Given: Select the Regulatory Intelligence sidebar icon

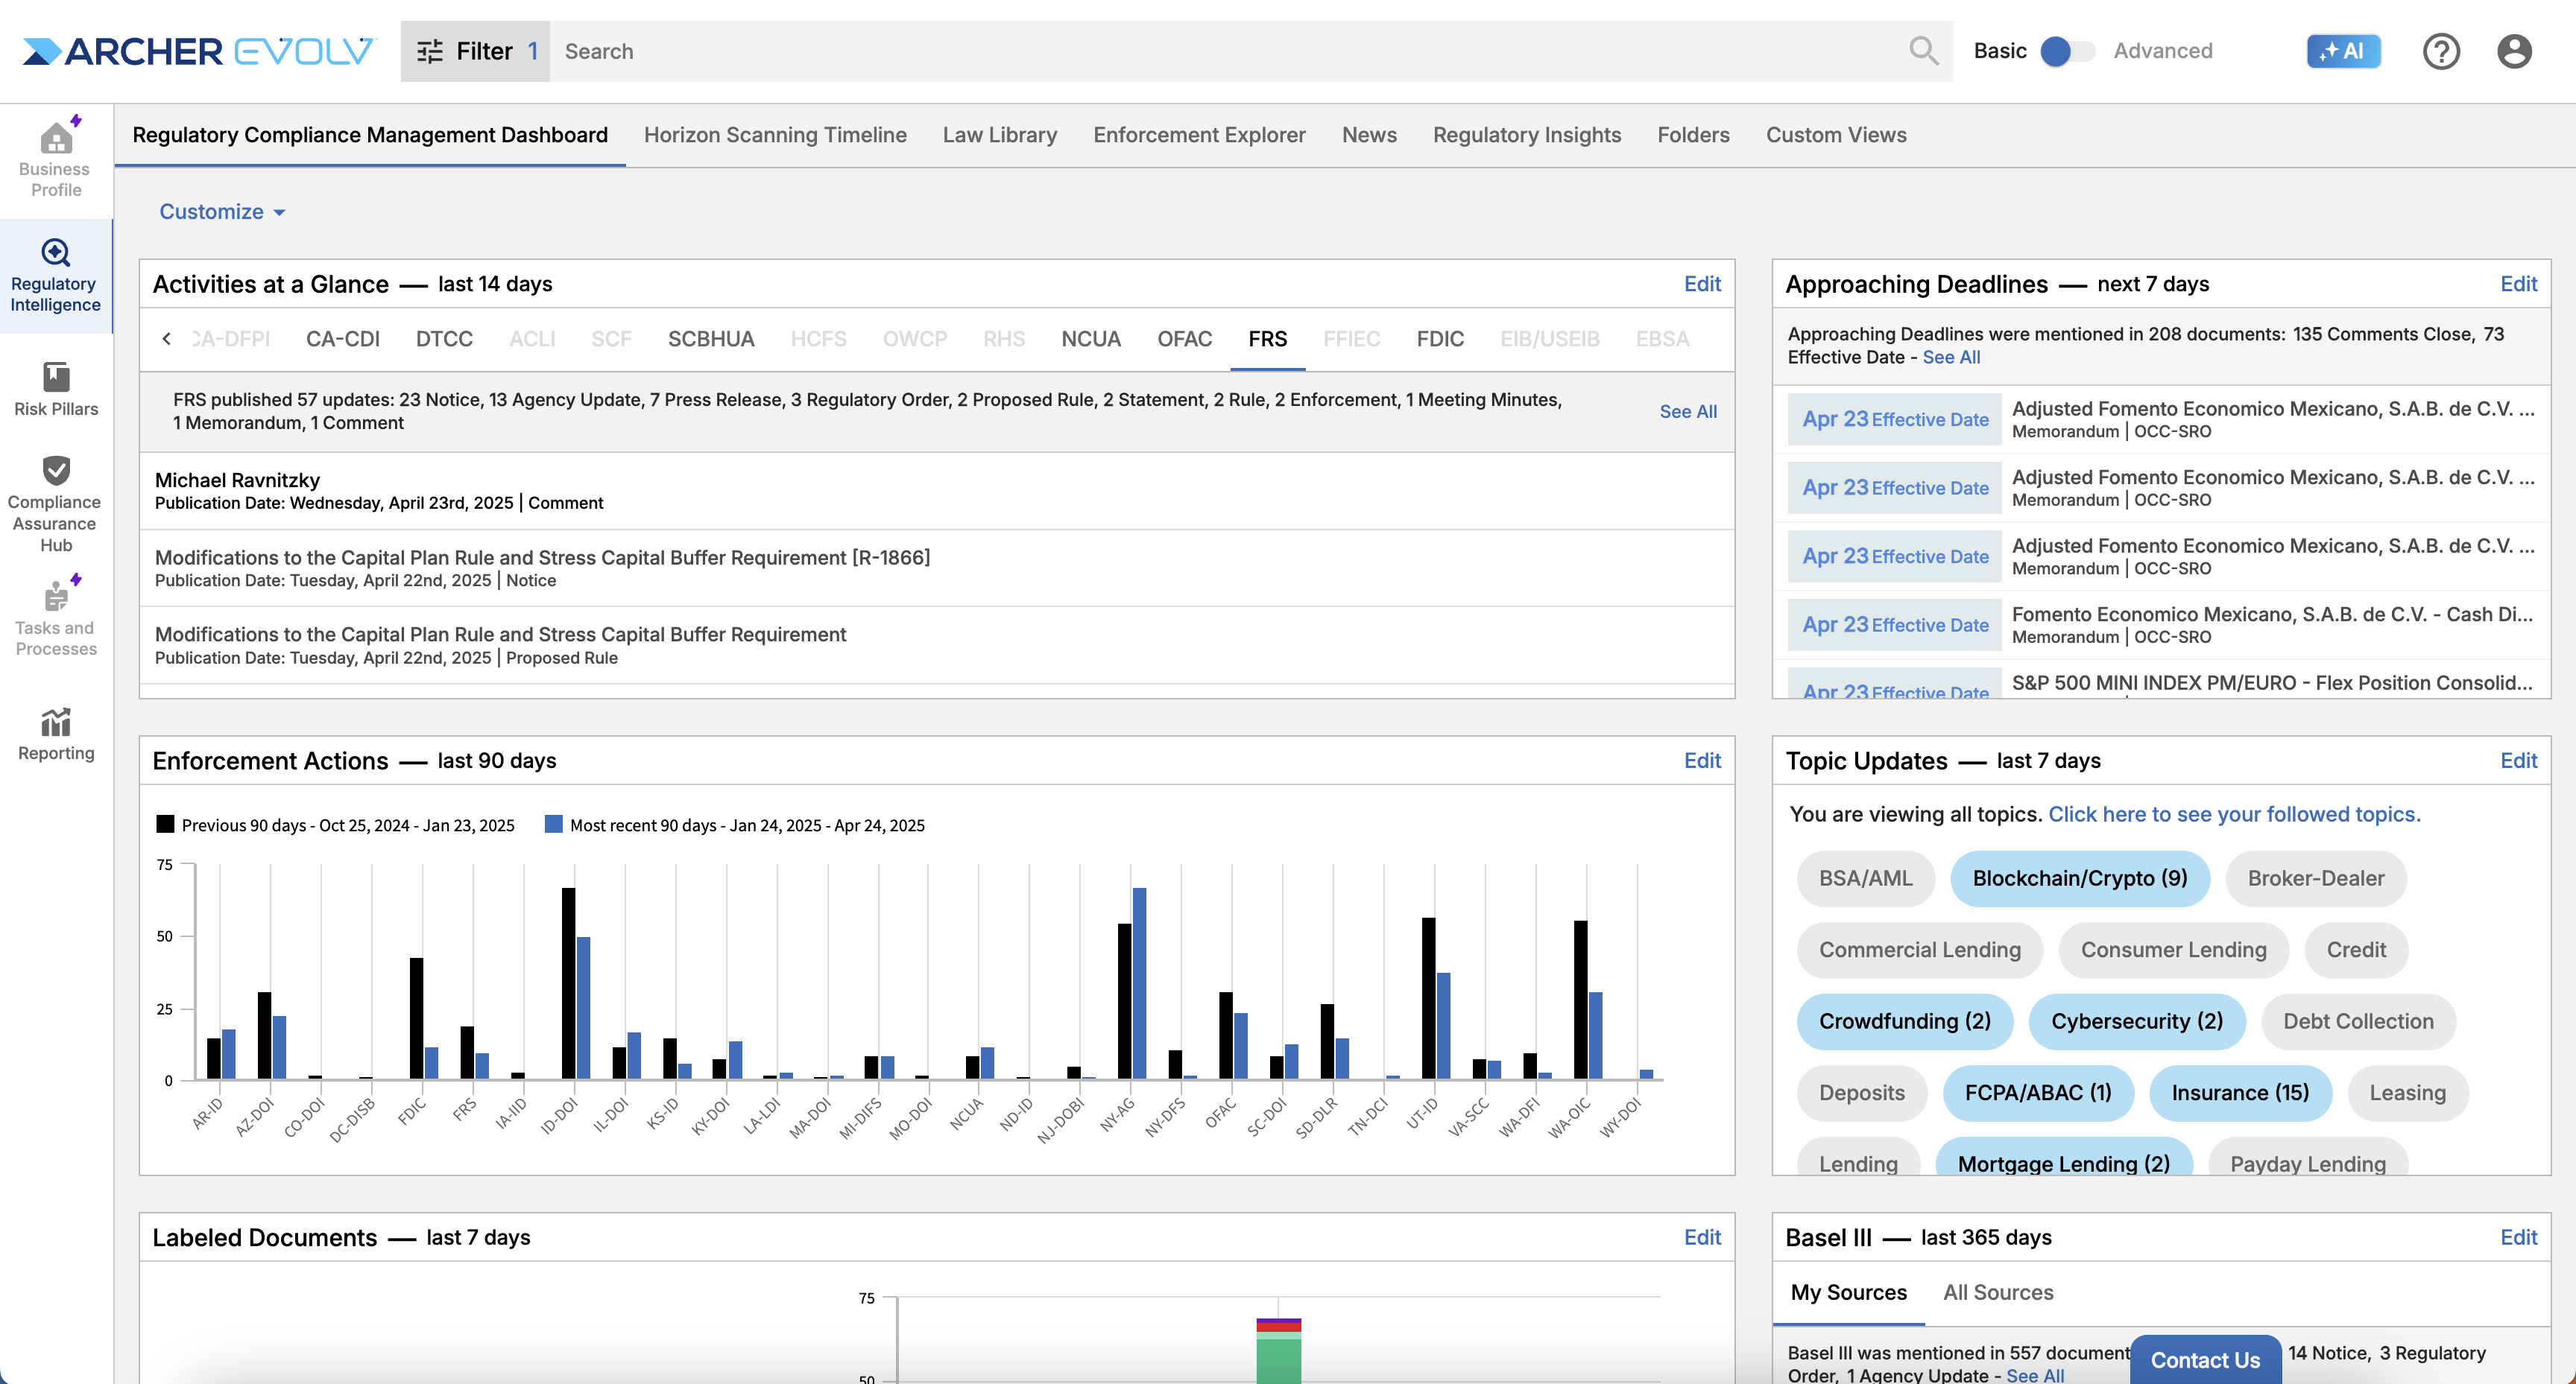Looking at the screenshot, I should (x=56, y=277).
